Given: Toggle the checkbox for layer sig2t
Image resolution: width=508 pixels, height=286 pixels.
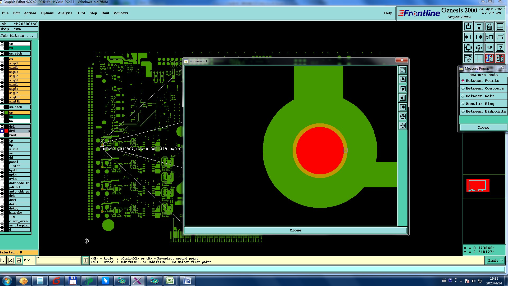Looking at the screenshot, I should point(2,63).
